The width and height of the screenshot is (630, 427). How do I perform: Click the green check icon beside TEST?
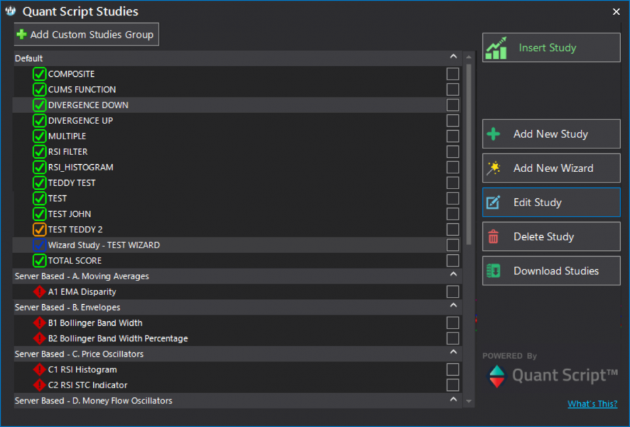39,198
